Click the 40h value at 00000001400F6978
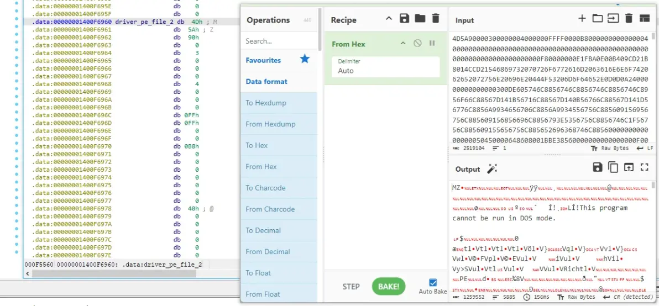 [x=193, y=209]
